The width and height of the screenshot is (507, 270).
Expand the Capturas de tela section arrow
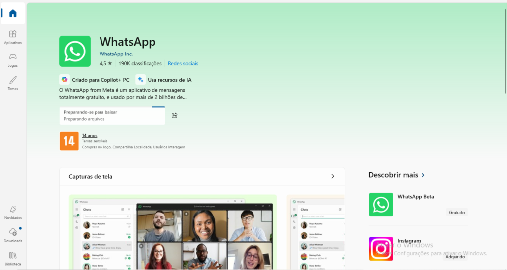[333, 176]
